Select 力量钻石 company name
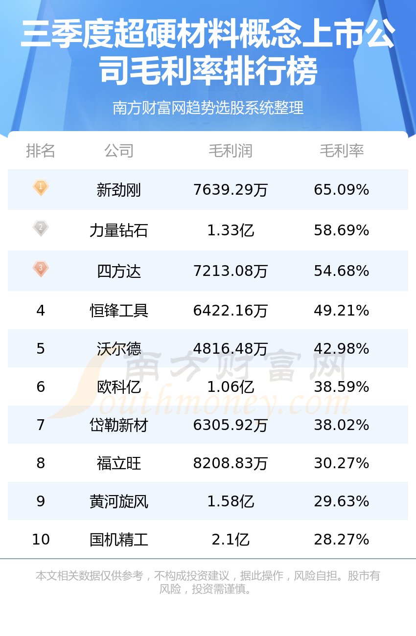Screen dimensions: 416x636 pos(119,230)
